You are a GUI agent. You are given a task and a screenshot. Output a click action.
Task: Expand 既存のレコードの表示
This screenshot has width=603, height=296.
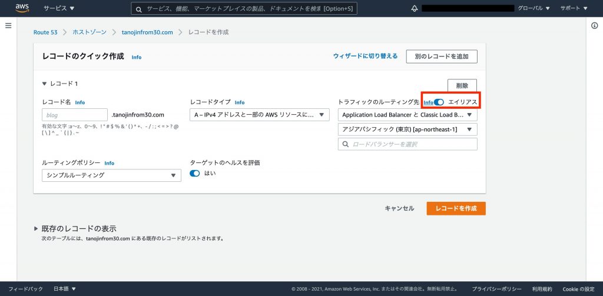[x=36, y=229]
